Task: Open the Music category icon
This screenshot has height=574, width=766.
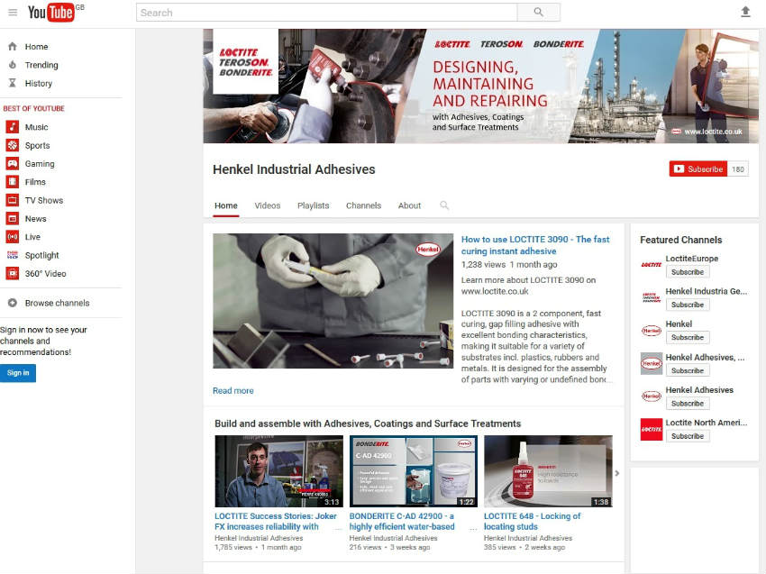Action: pos(13,127)
